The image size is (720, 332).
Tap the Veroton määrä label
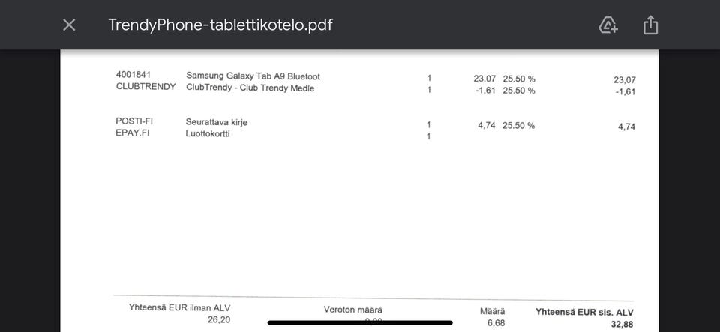click(x=353, y=310)
